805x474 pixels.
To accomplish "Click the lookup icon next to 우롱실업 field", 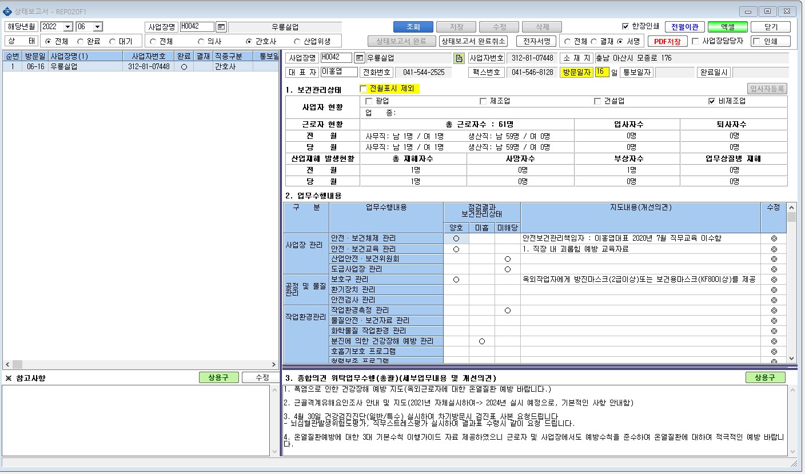I will click(x=359, y=58).
